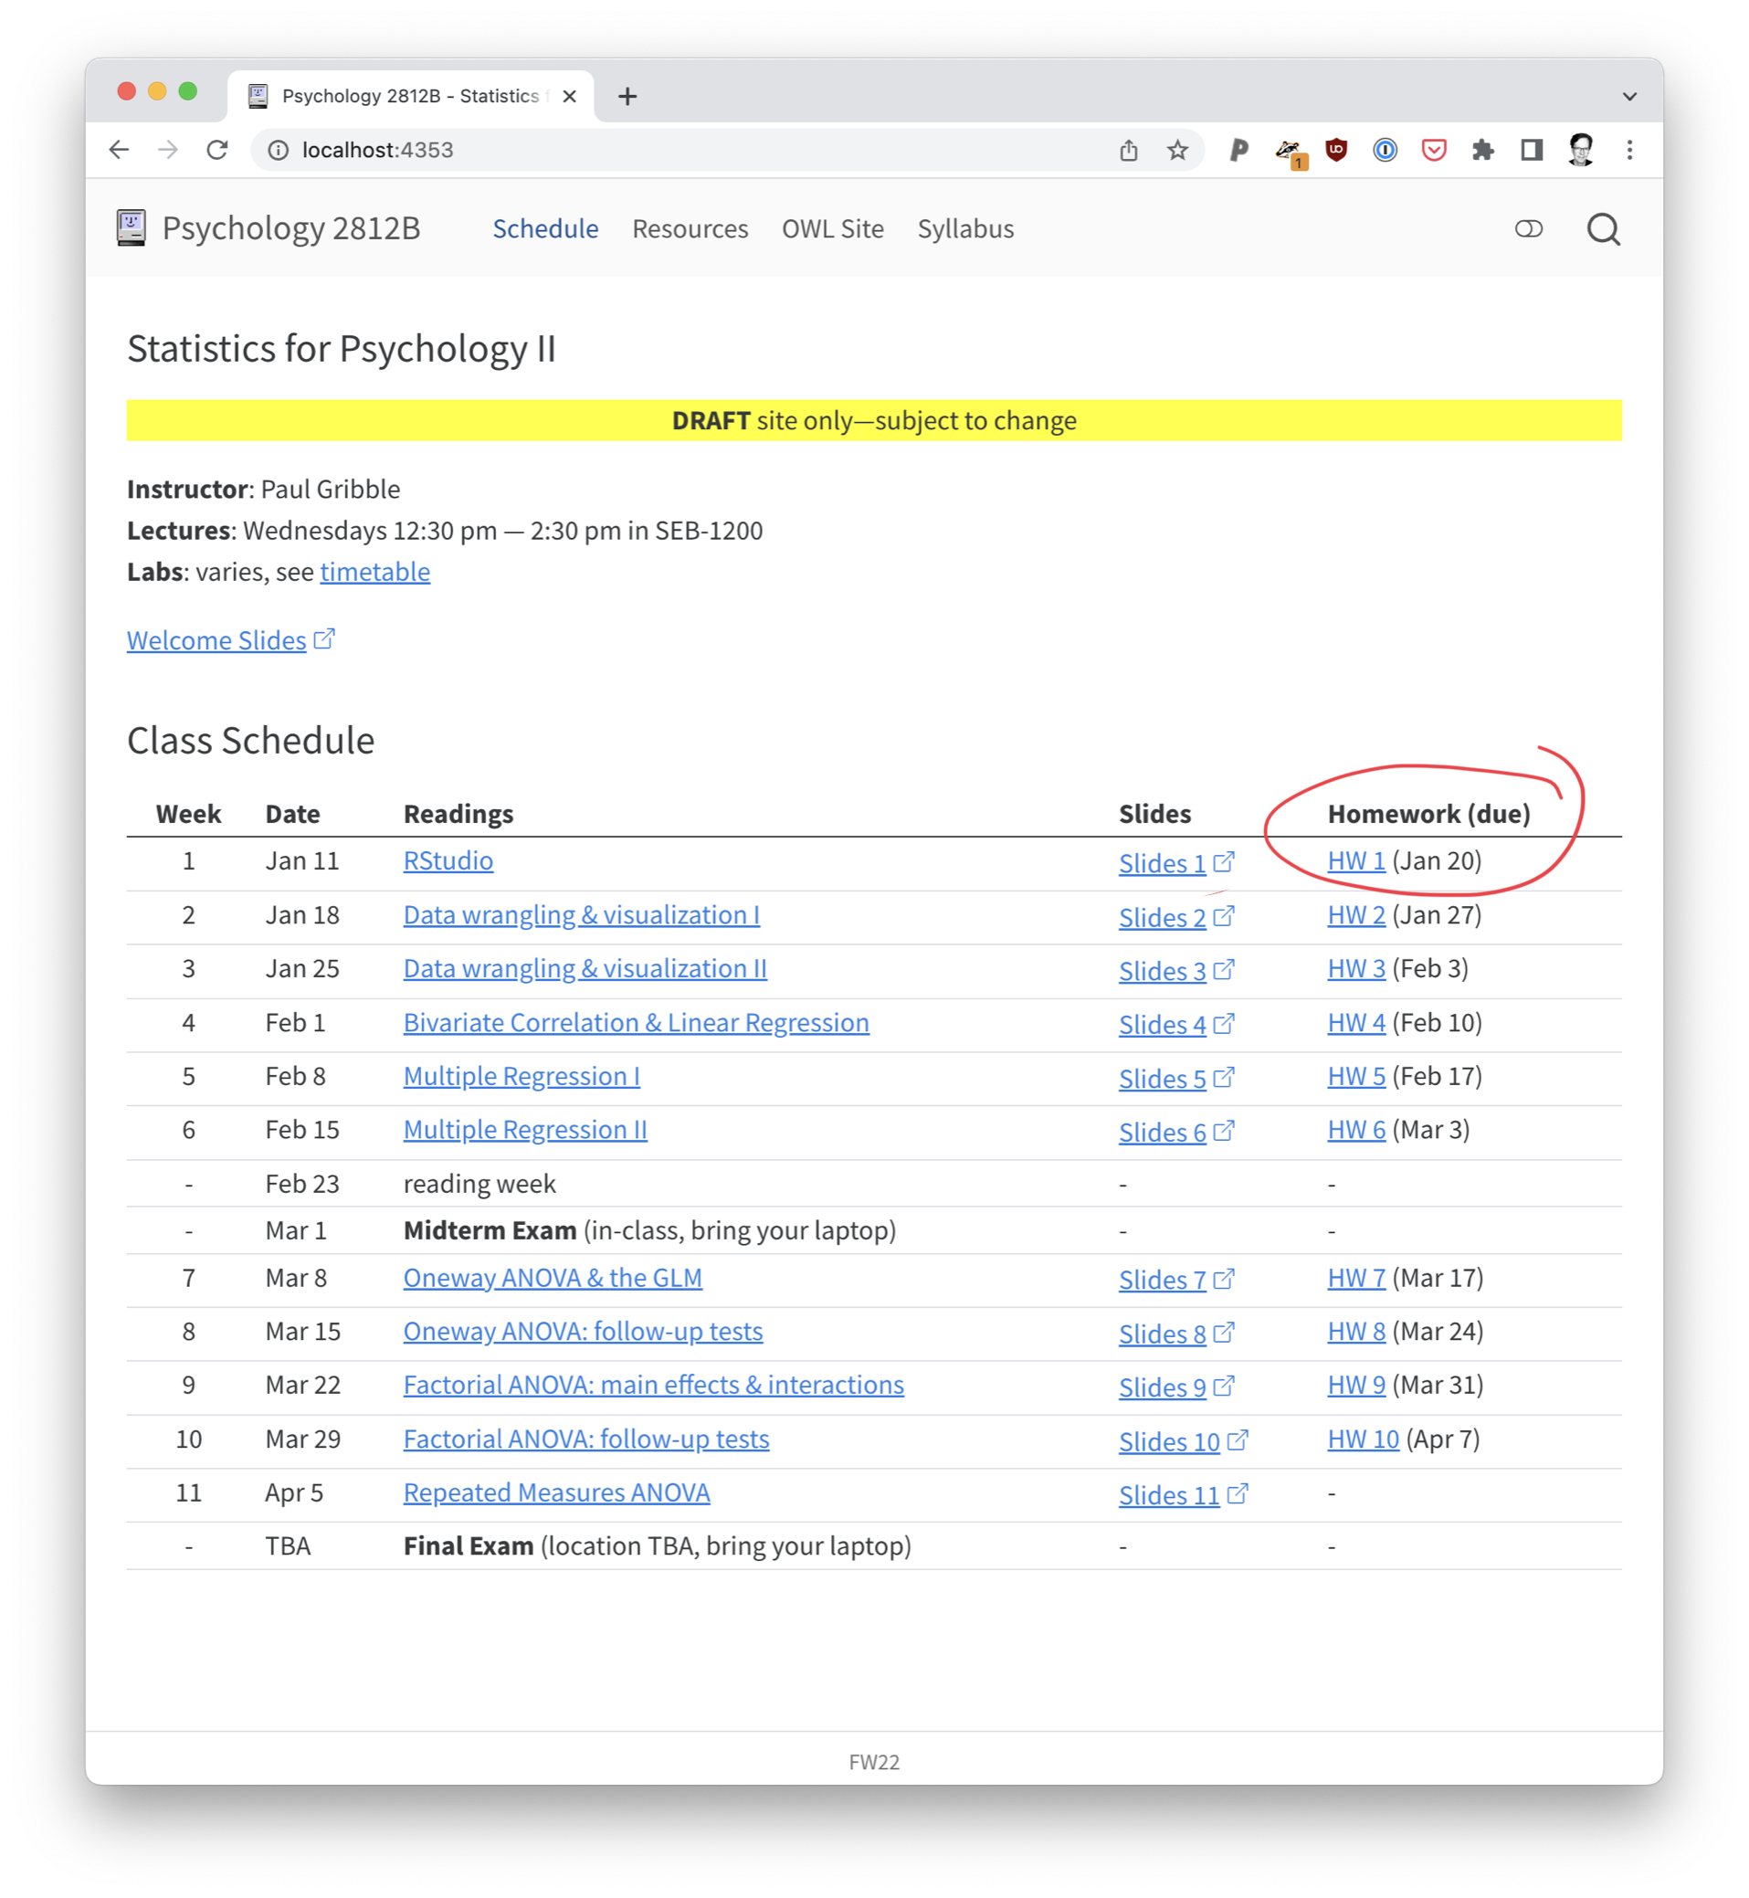Open HW 7 homework link
Viewport: 1749px width, 1898px height.
click(x=1355, y=1278)
